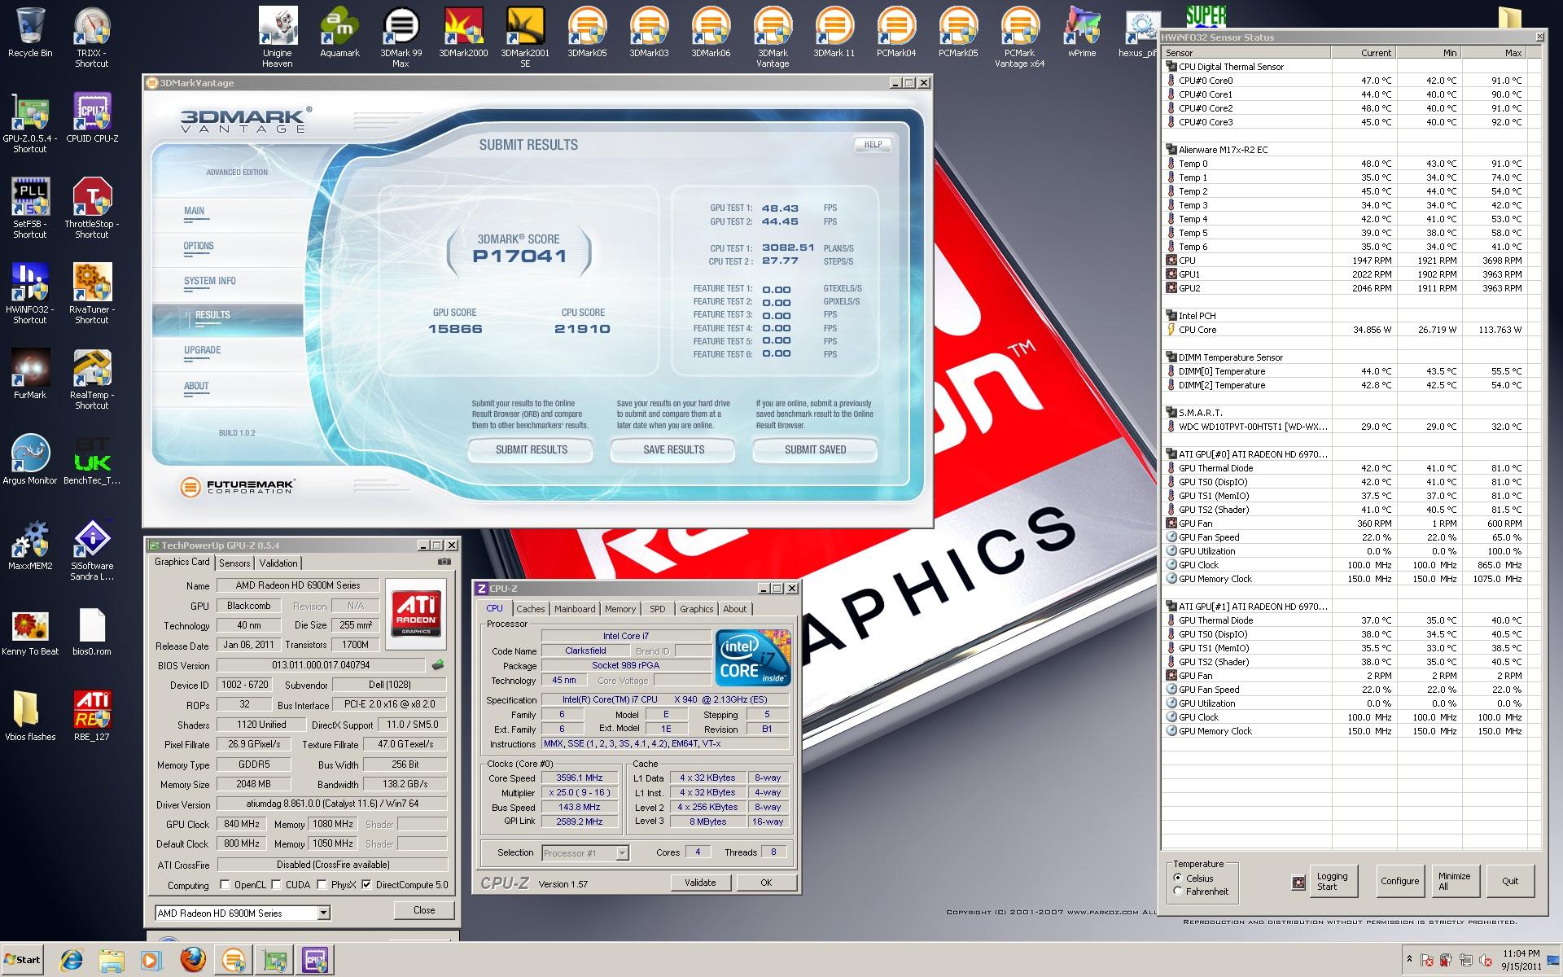Click the Minimize All button in HWiNFO32
Image resolution: width=1563 pixels, height=977 pixels.
point(1456,882)
